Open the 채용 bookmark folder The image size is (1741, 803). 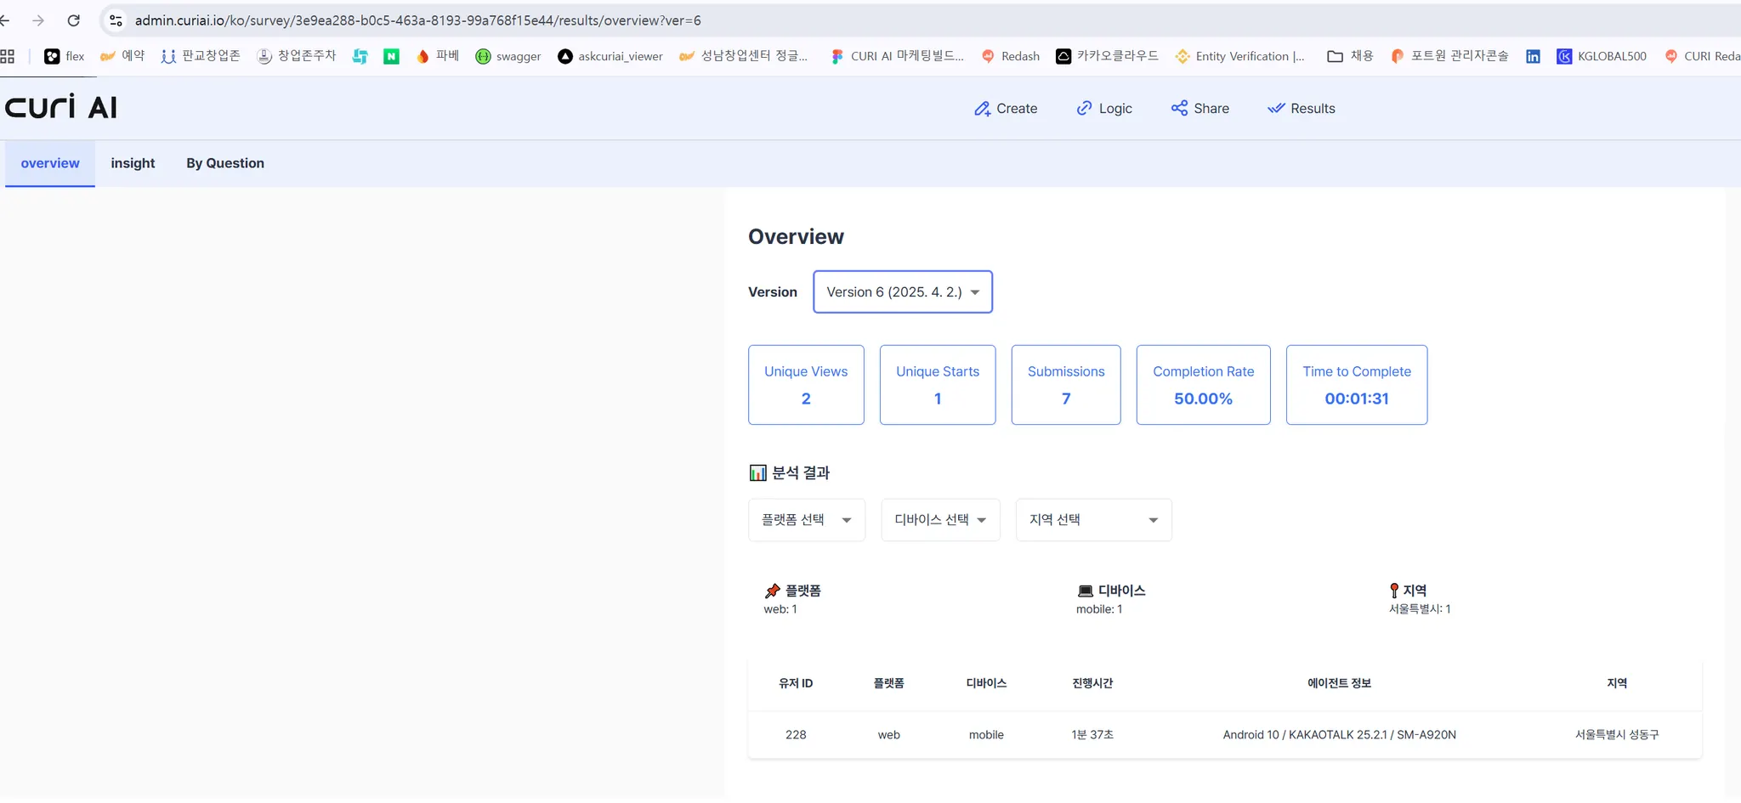(x=1351, y=56)
